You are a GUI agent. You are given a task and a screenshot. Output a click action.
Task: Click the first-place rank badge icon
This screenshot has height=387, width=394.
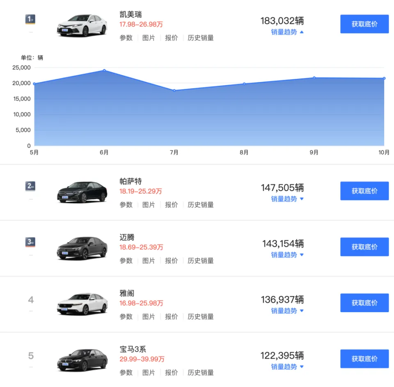(x=30, y=18)
